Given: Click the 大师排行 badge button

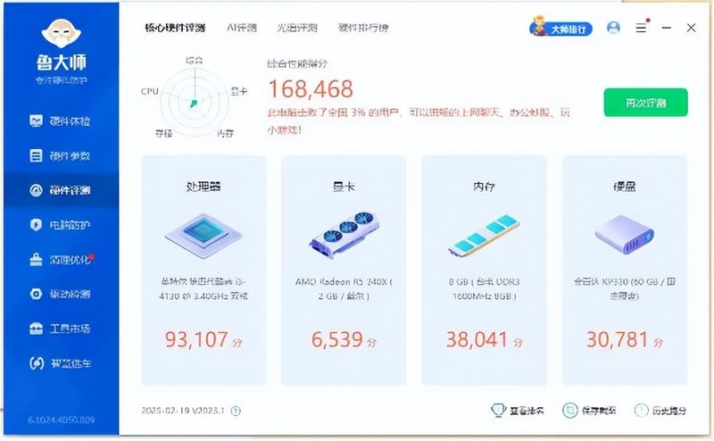Looking at the screenshot, I should 560,29.
